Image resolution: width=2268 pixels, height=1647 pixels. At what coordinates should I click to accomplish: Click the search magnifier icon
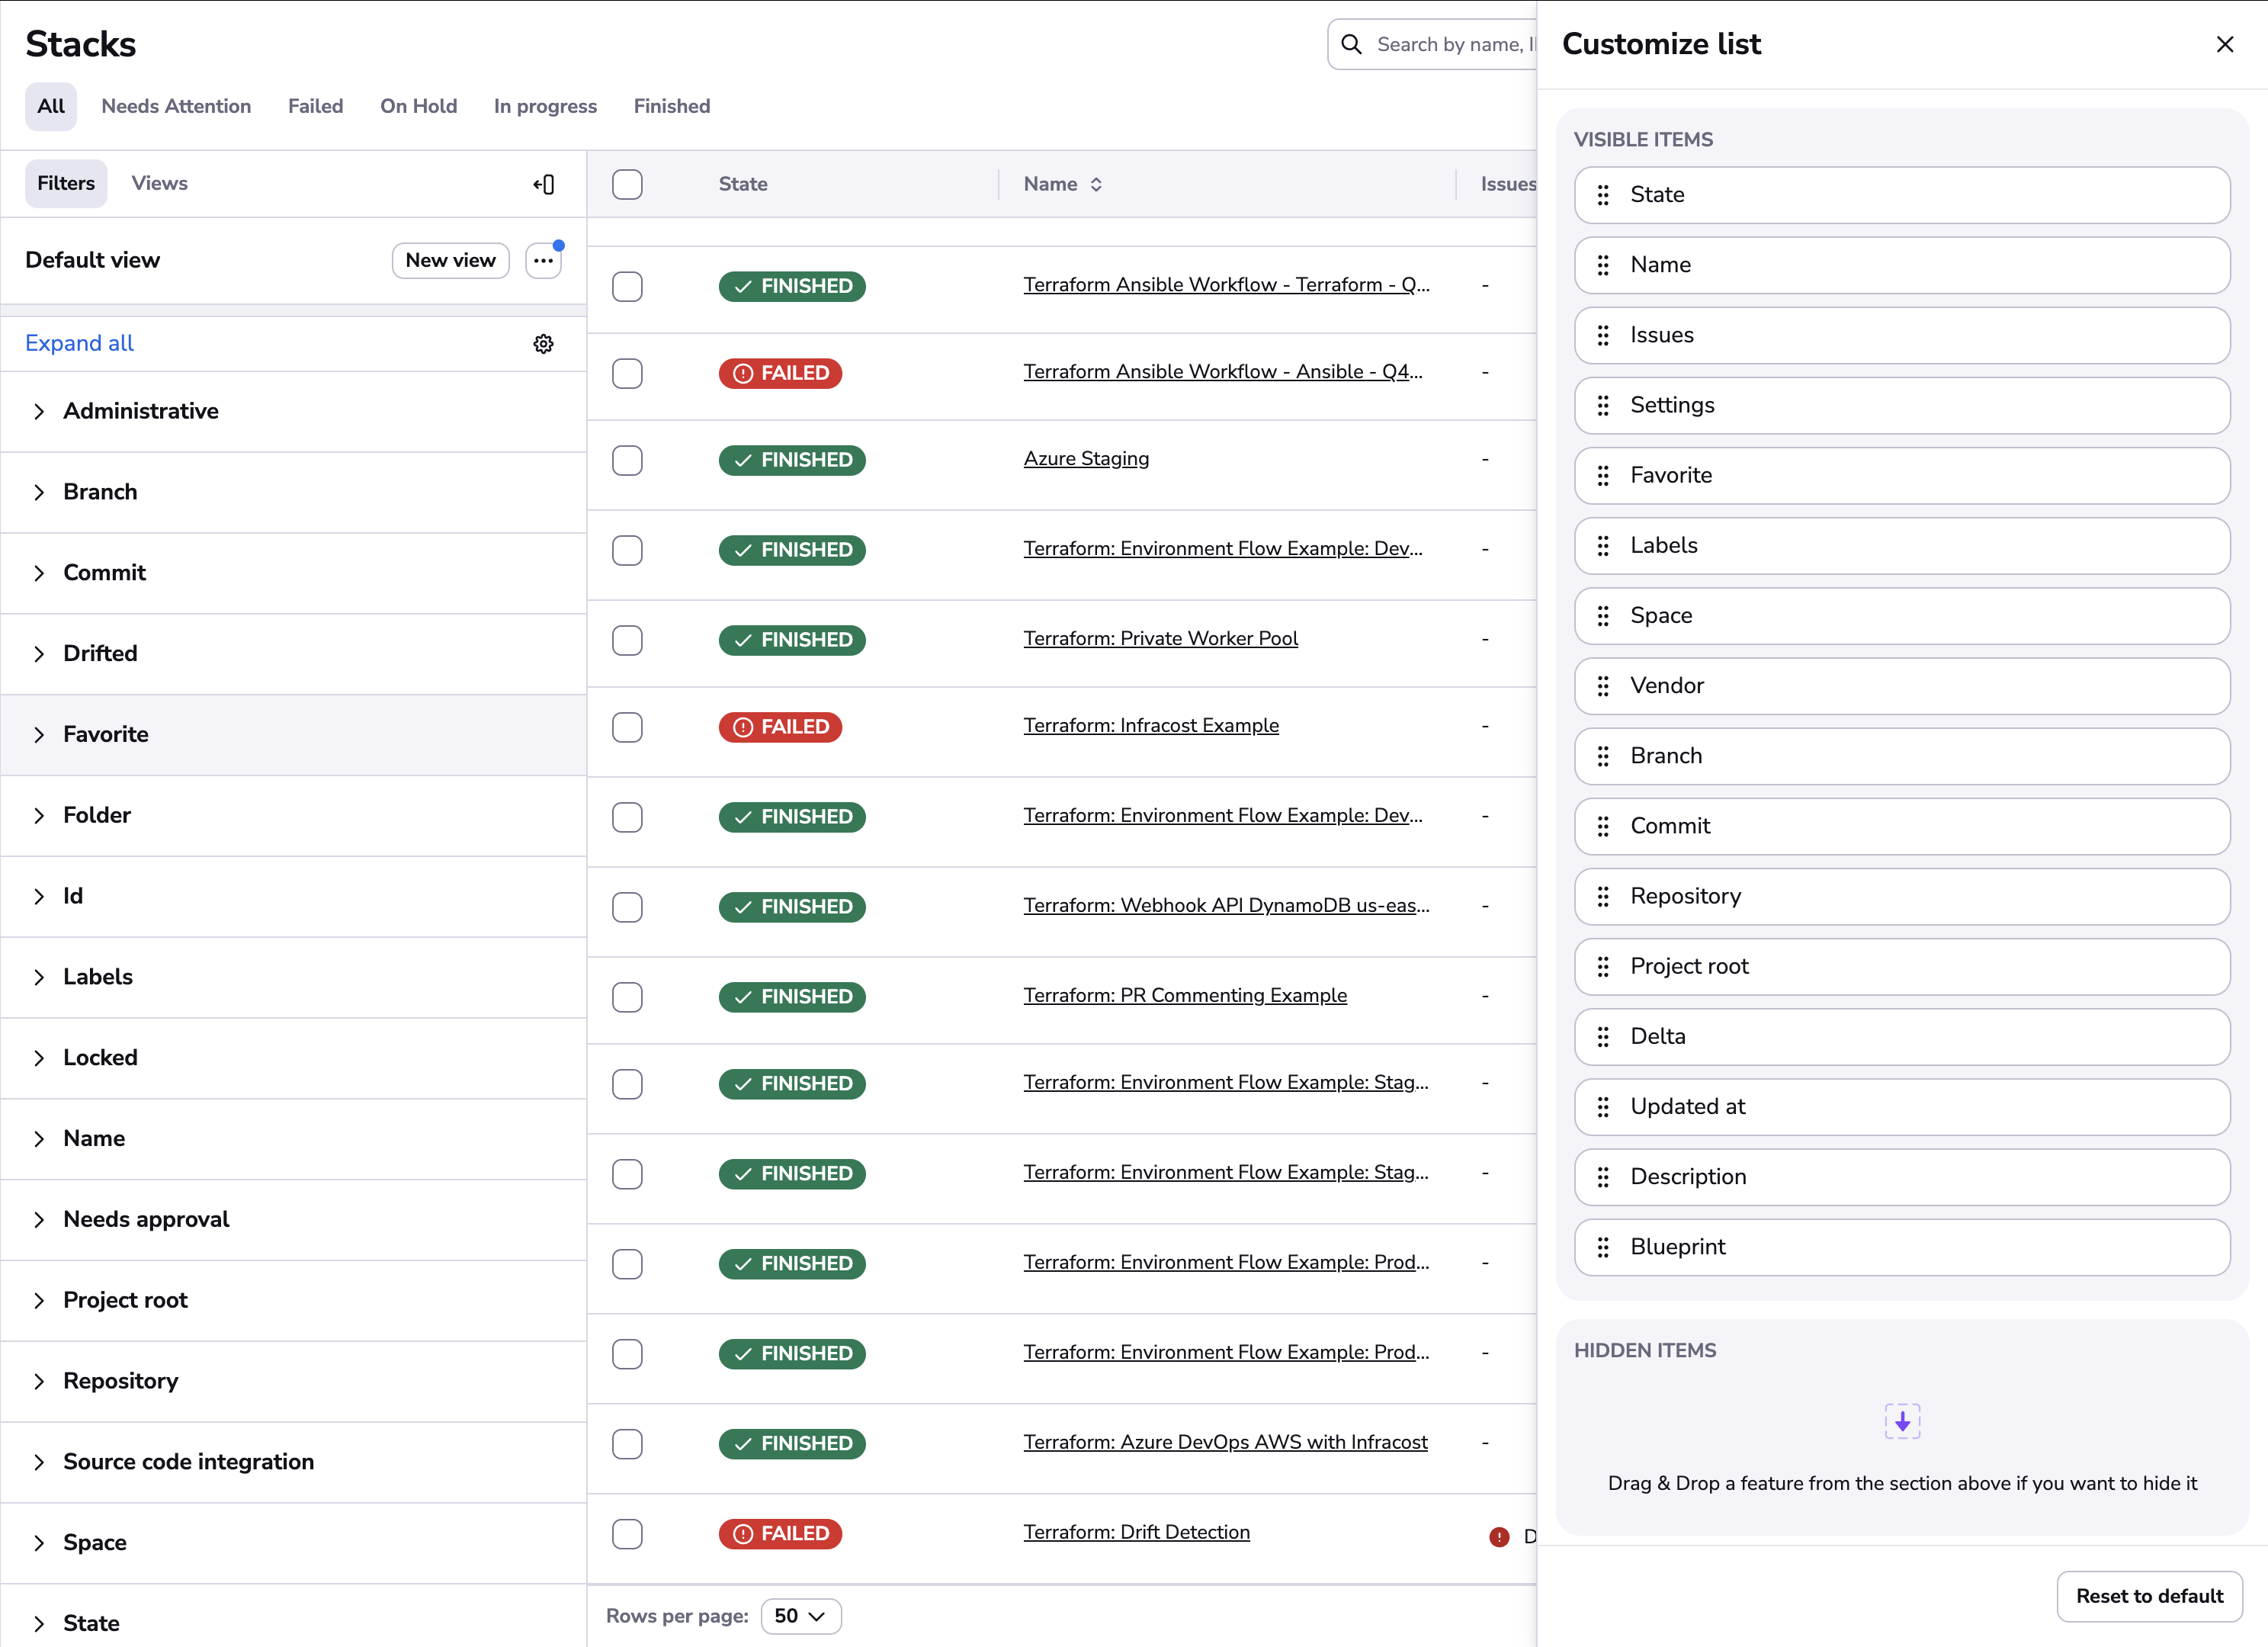pos(1352,44)
